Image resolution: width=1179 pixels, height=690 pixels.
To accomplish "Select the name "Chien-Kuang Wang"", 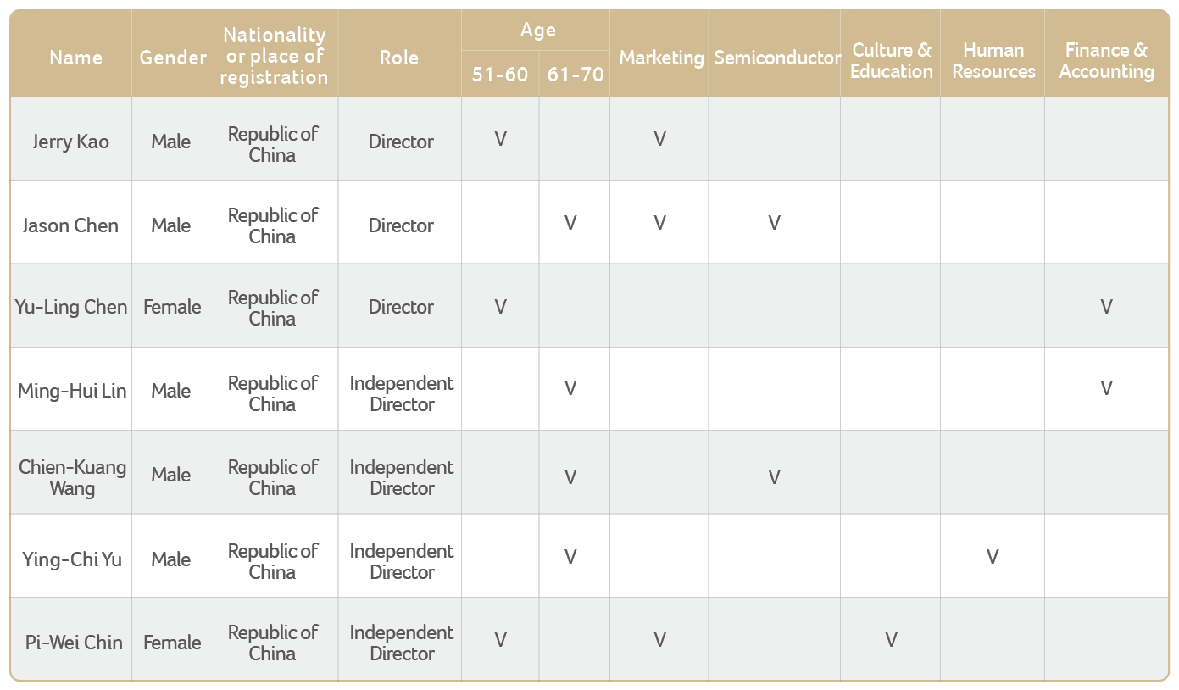I will [x=72, y=477].
